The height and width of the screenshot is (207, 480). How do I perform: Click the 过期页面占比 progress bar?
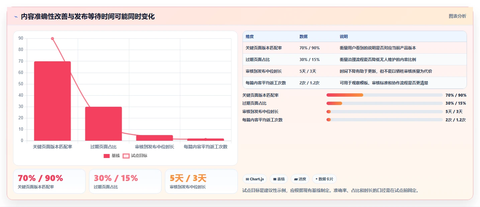pyautogui.click(x=385, y=103)
